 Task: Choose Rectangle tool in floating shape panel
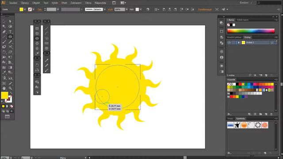pyautogui.click(x=37, y=28)
